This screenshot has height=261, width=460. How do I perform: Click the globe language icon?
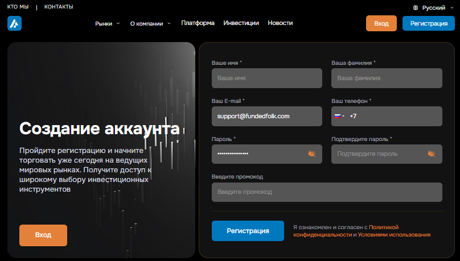point(416,8)
